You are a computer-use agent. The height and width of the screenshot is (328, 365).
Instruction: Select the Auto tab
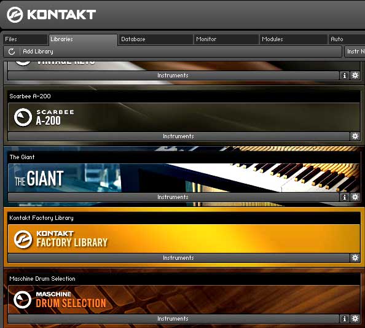pyautogui.click(x=347, y=39)
